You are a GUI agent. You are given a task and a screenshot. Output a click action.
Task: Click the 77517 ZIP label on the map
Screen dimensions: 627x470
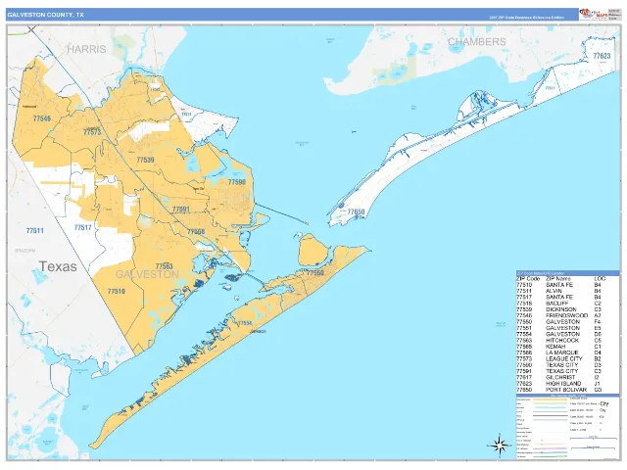click(82, 227)
